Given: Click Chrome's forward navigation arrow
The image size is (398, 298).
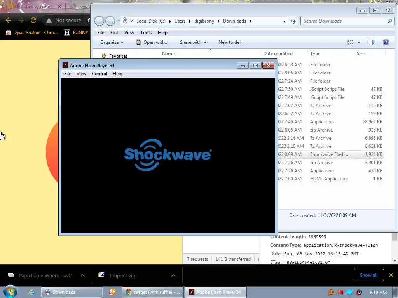Looking at the screenshot, I should (x=21, y=20).
